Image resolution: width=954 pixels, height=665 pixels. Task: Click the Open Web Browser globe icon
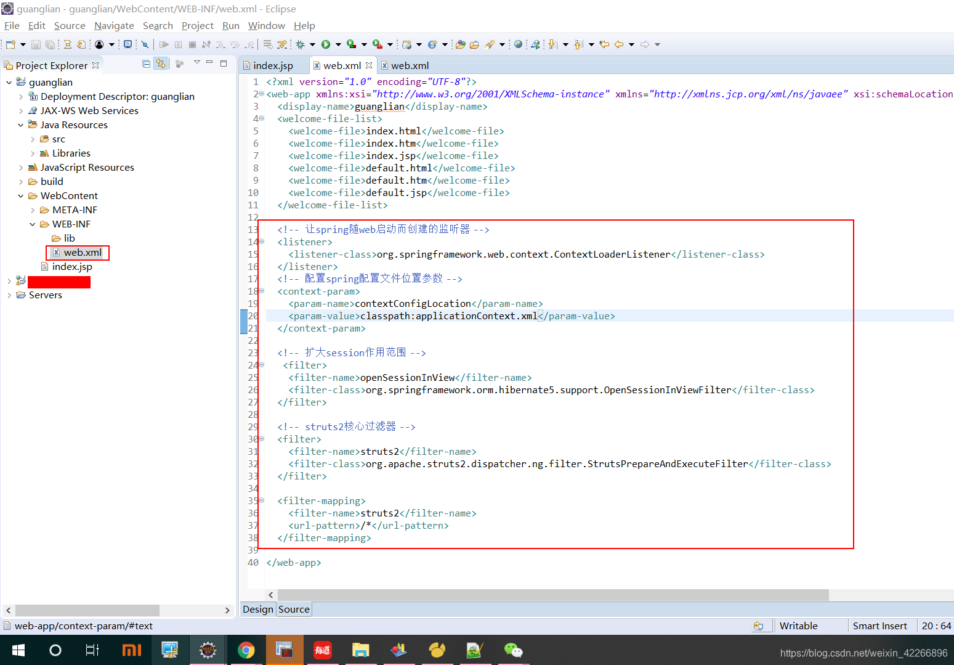(518, 44)
